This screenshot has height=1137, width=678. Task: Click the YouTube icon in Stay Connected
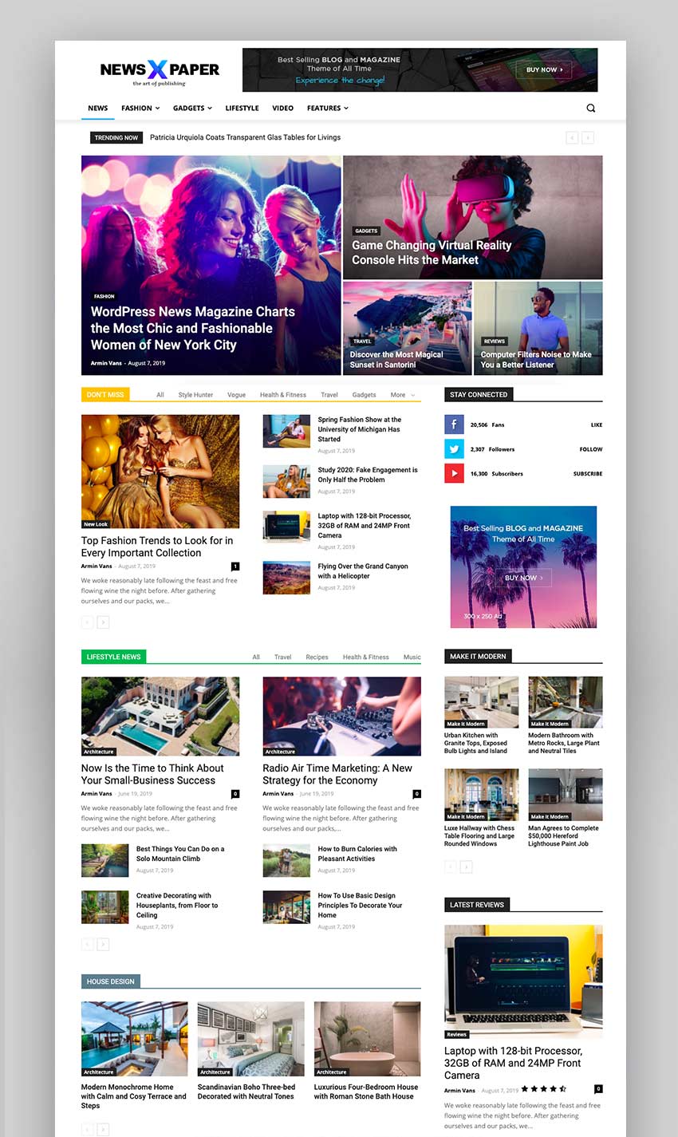pyautogui.click(x=454, y=473)
